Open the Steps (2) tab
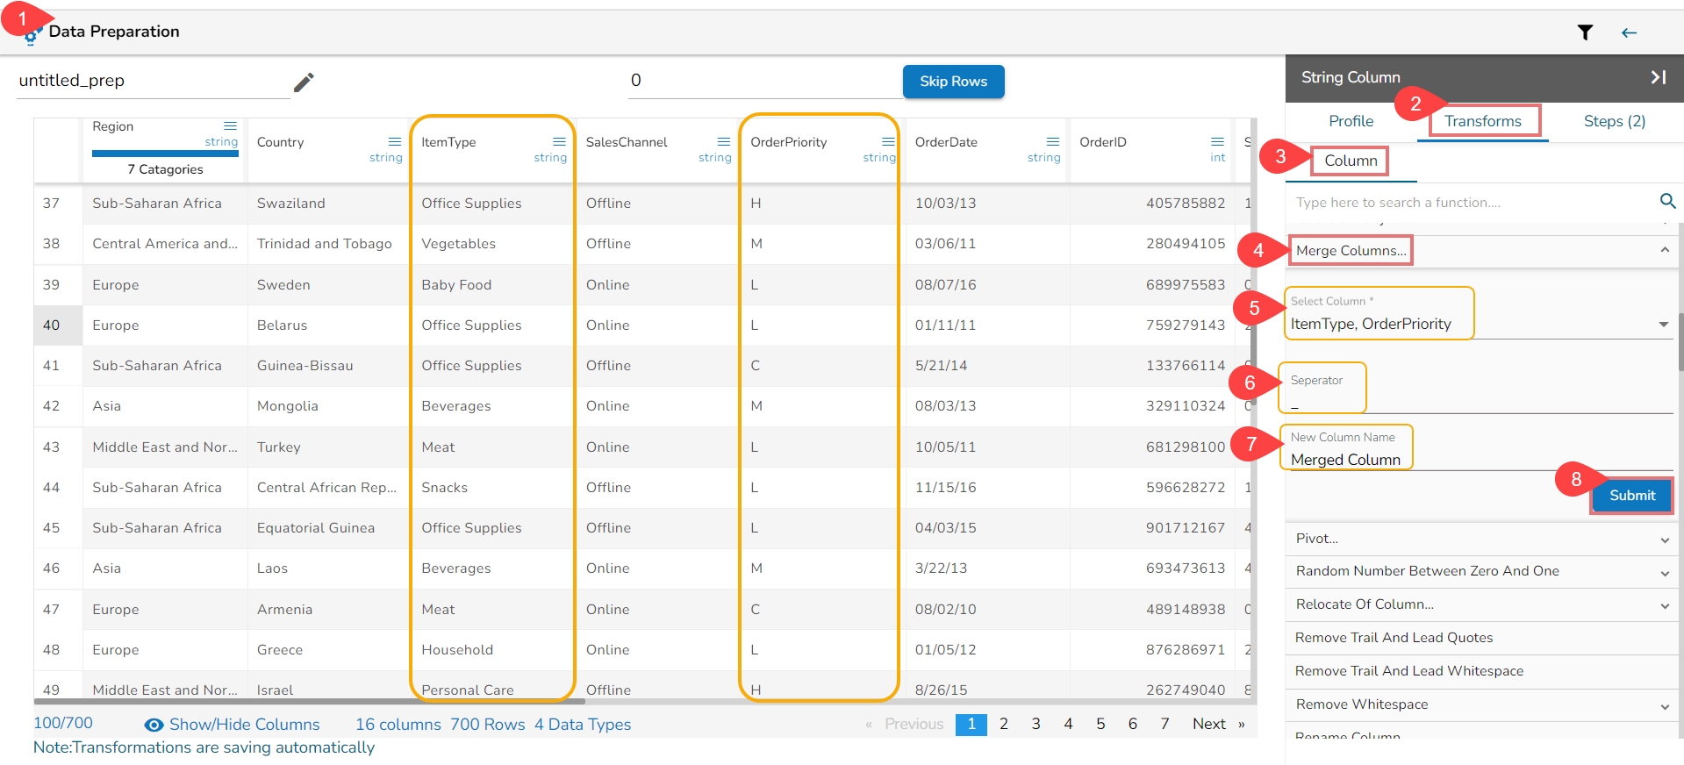Image resolution: width=1684 pixels, height=765 pixels. point(1614,121)
